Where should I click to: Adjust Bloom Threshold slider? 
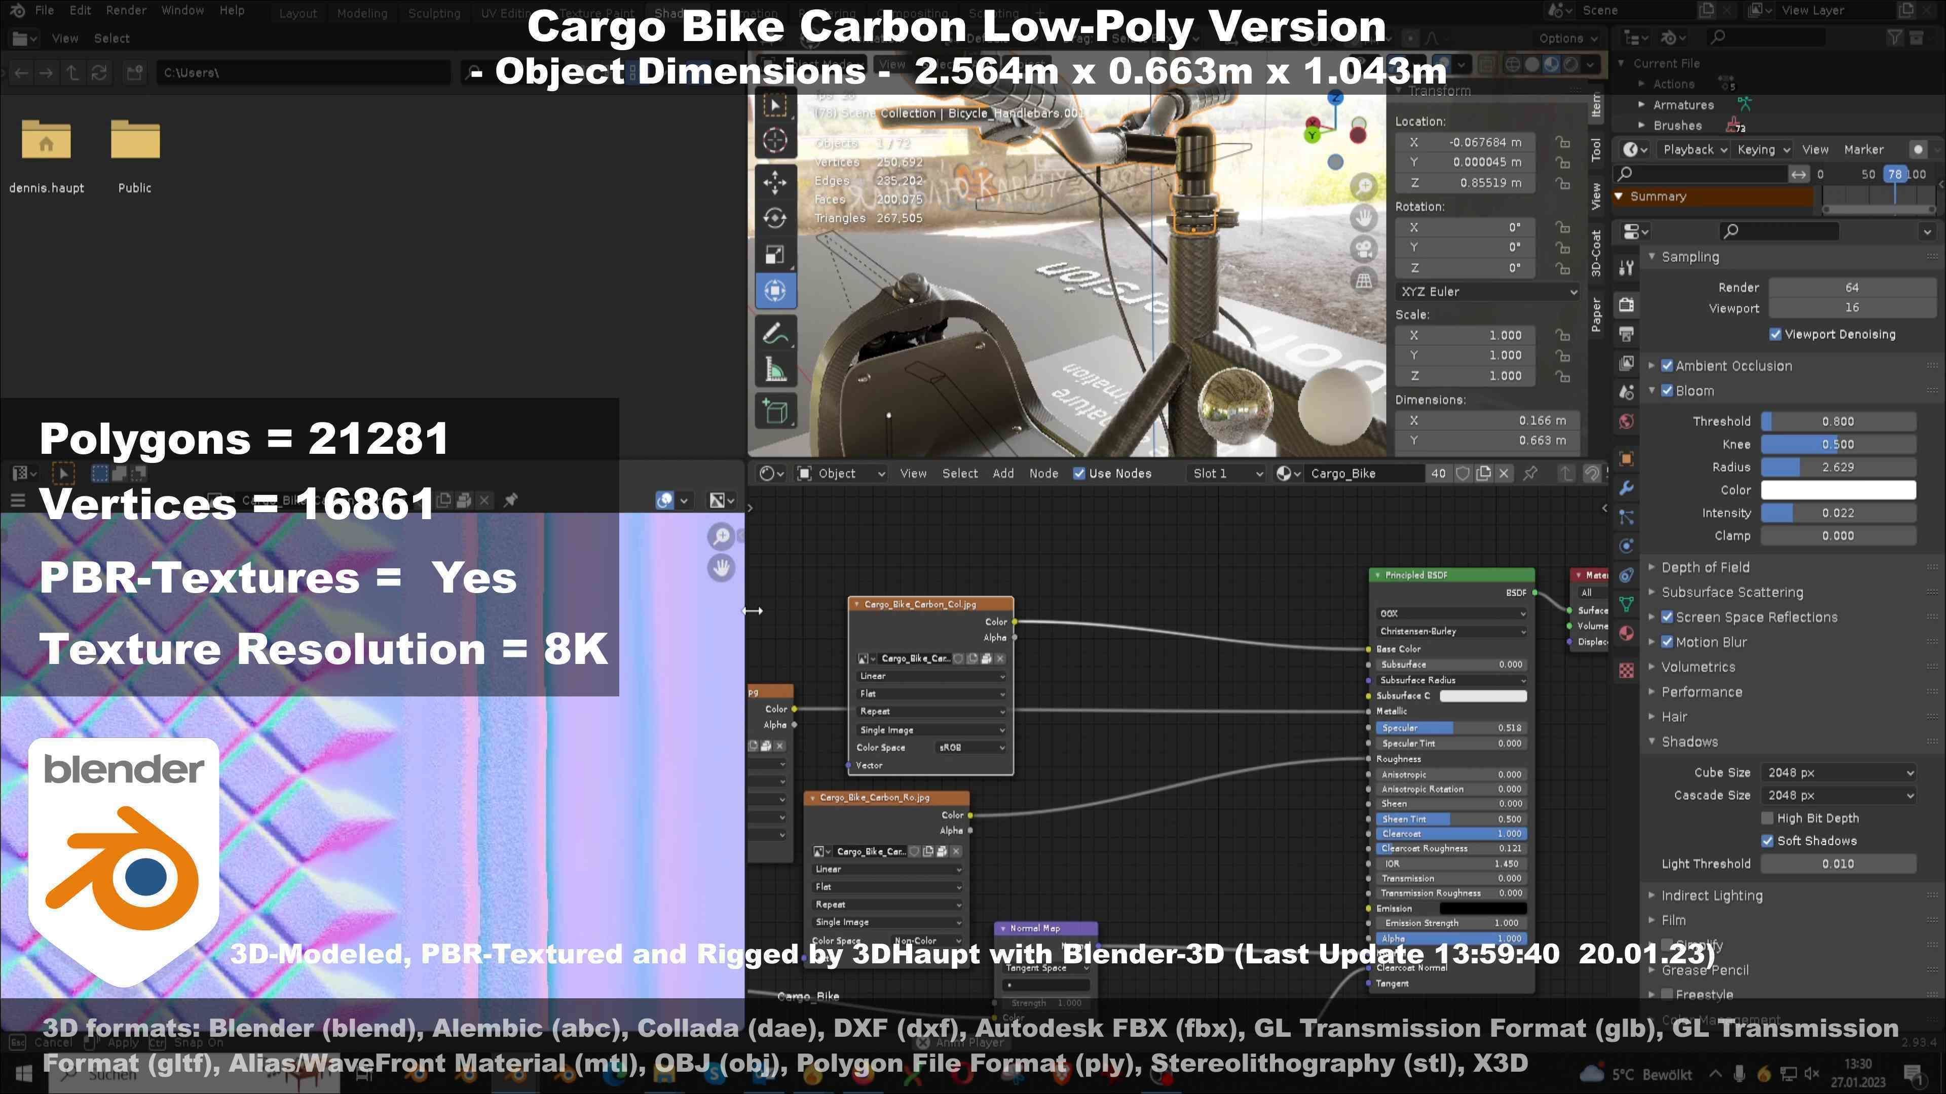[1838, 421]
